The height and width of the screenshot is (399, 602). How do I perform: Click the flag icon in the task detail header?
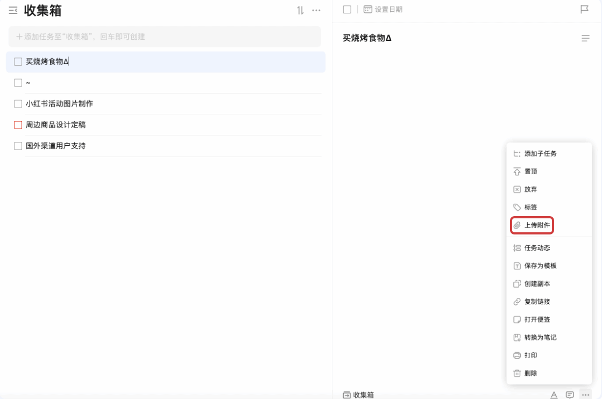(x=585, y=9)
